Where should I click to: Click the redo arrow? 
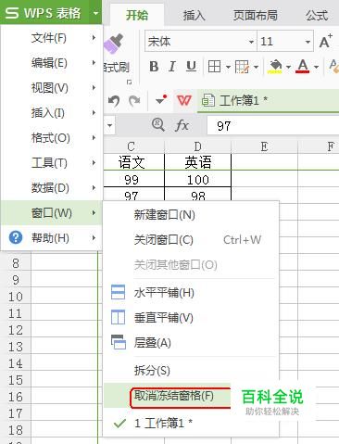(134, 100)
